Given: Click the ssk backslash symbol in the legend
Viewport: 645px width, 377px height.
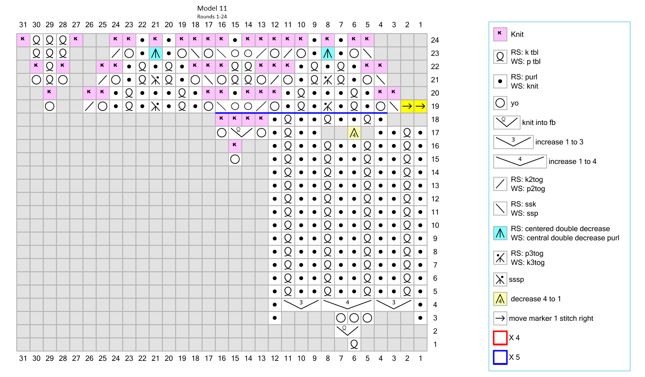Looking at the screenshot, I should point(500,209).
